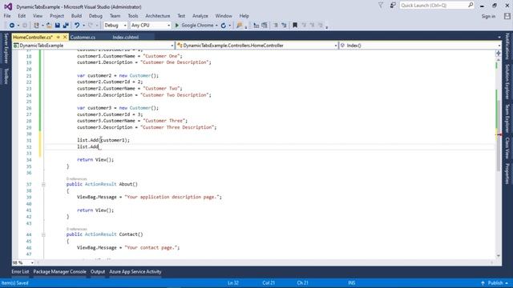Open the Architecture menu

click(158, 16)
